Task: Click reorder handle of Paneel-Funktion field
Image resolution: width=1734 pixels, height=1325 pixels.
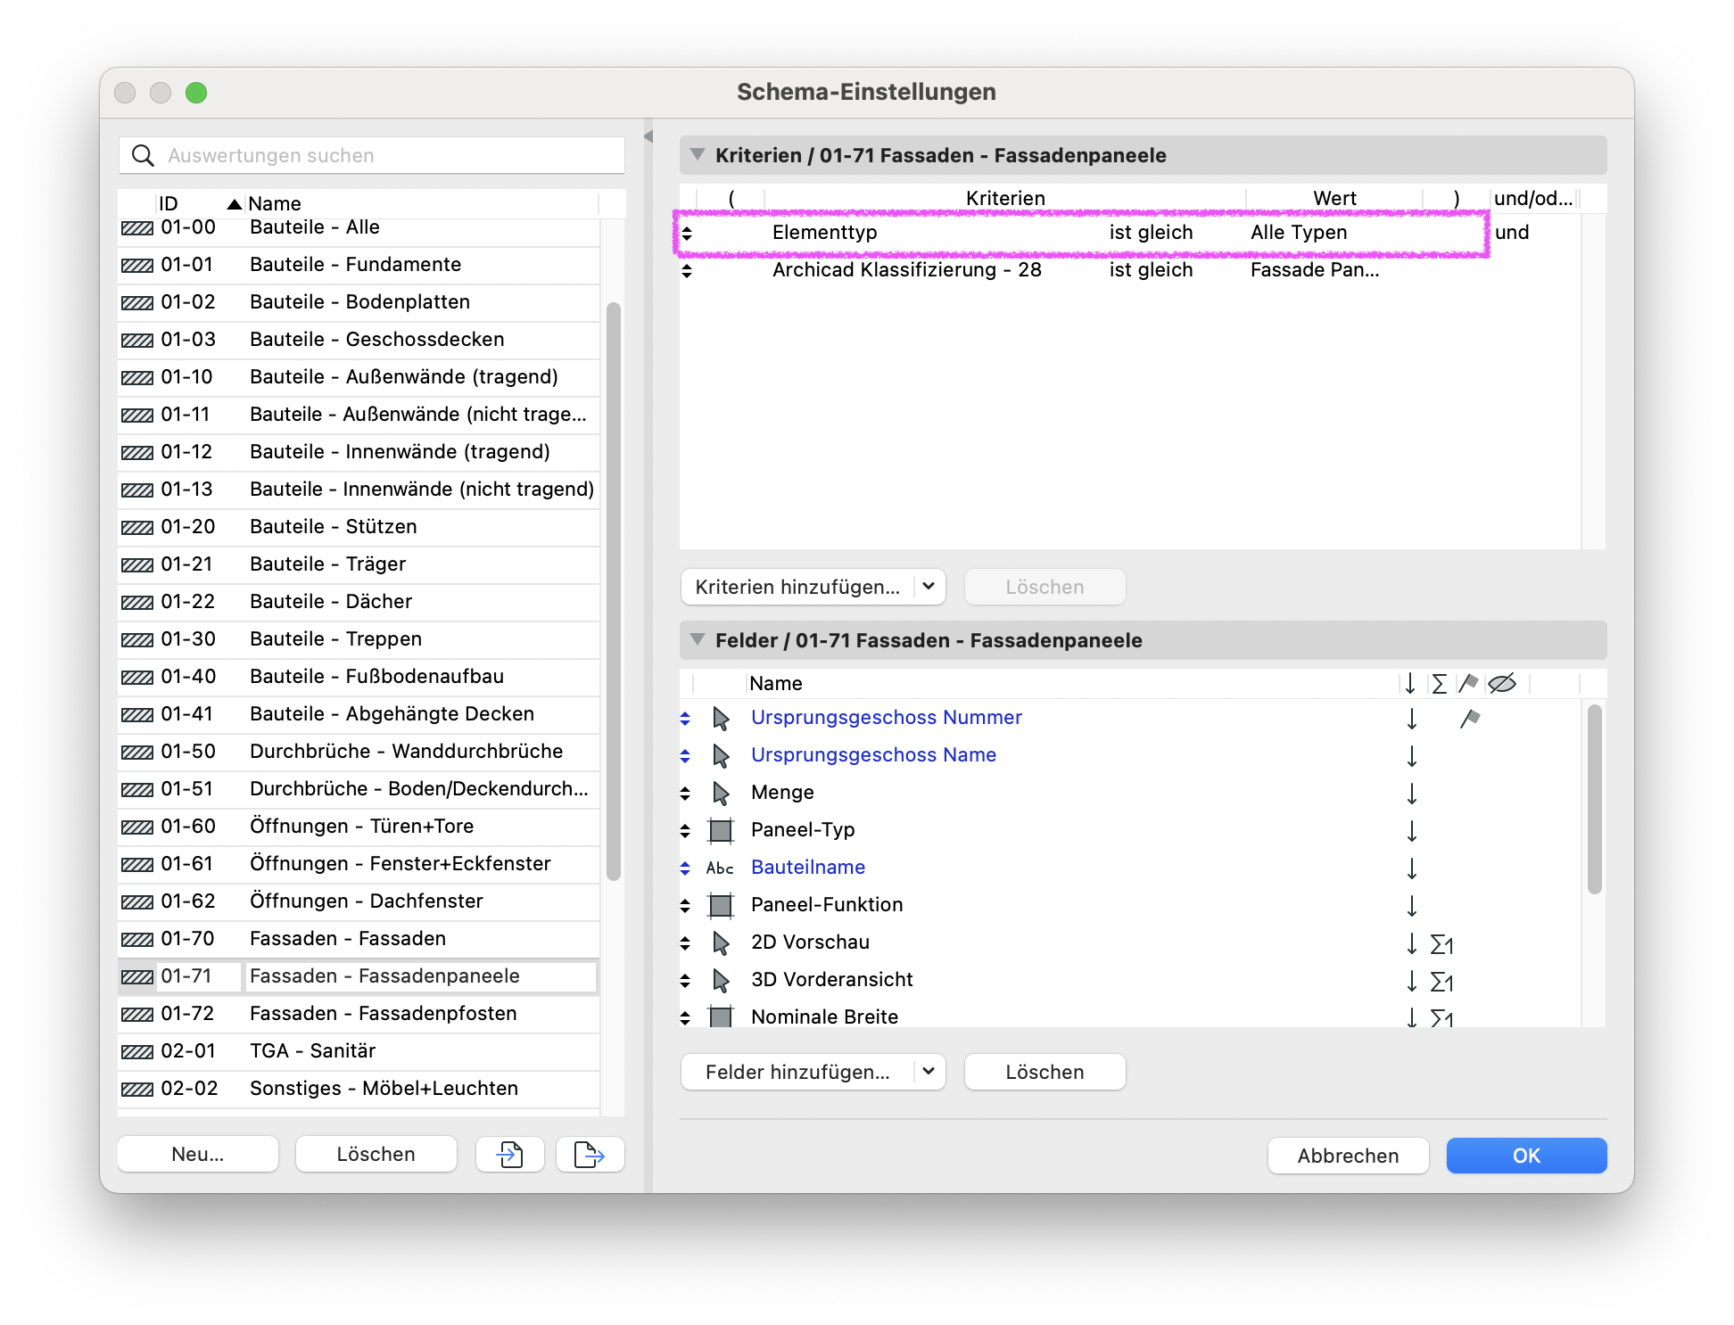Action: 685,905
